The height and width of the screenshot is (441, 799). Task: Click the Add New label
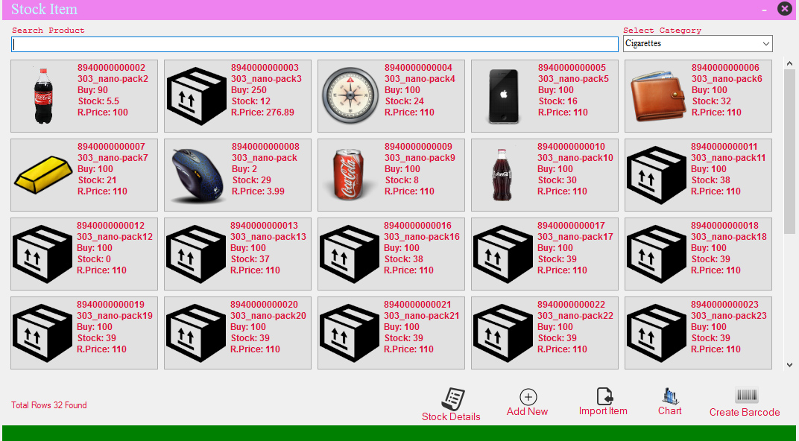[x=527, y=411]
